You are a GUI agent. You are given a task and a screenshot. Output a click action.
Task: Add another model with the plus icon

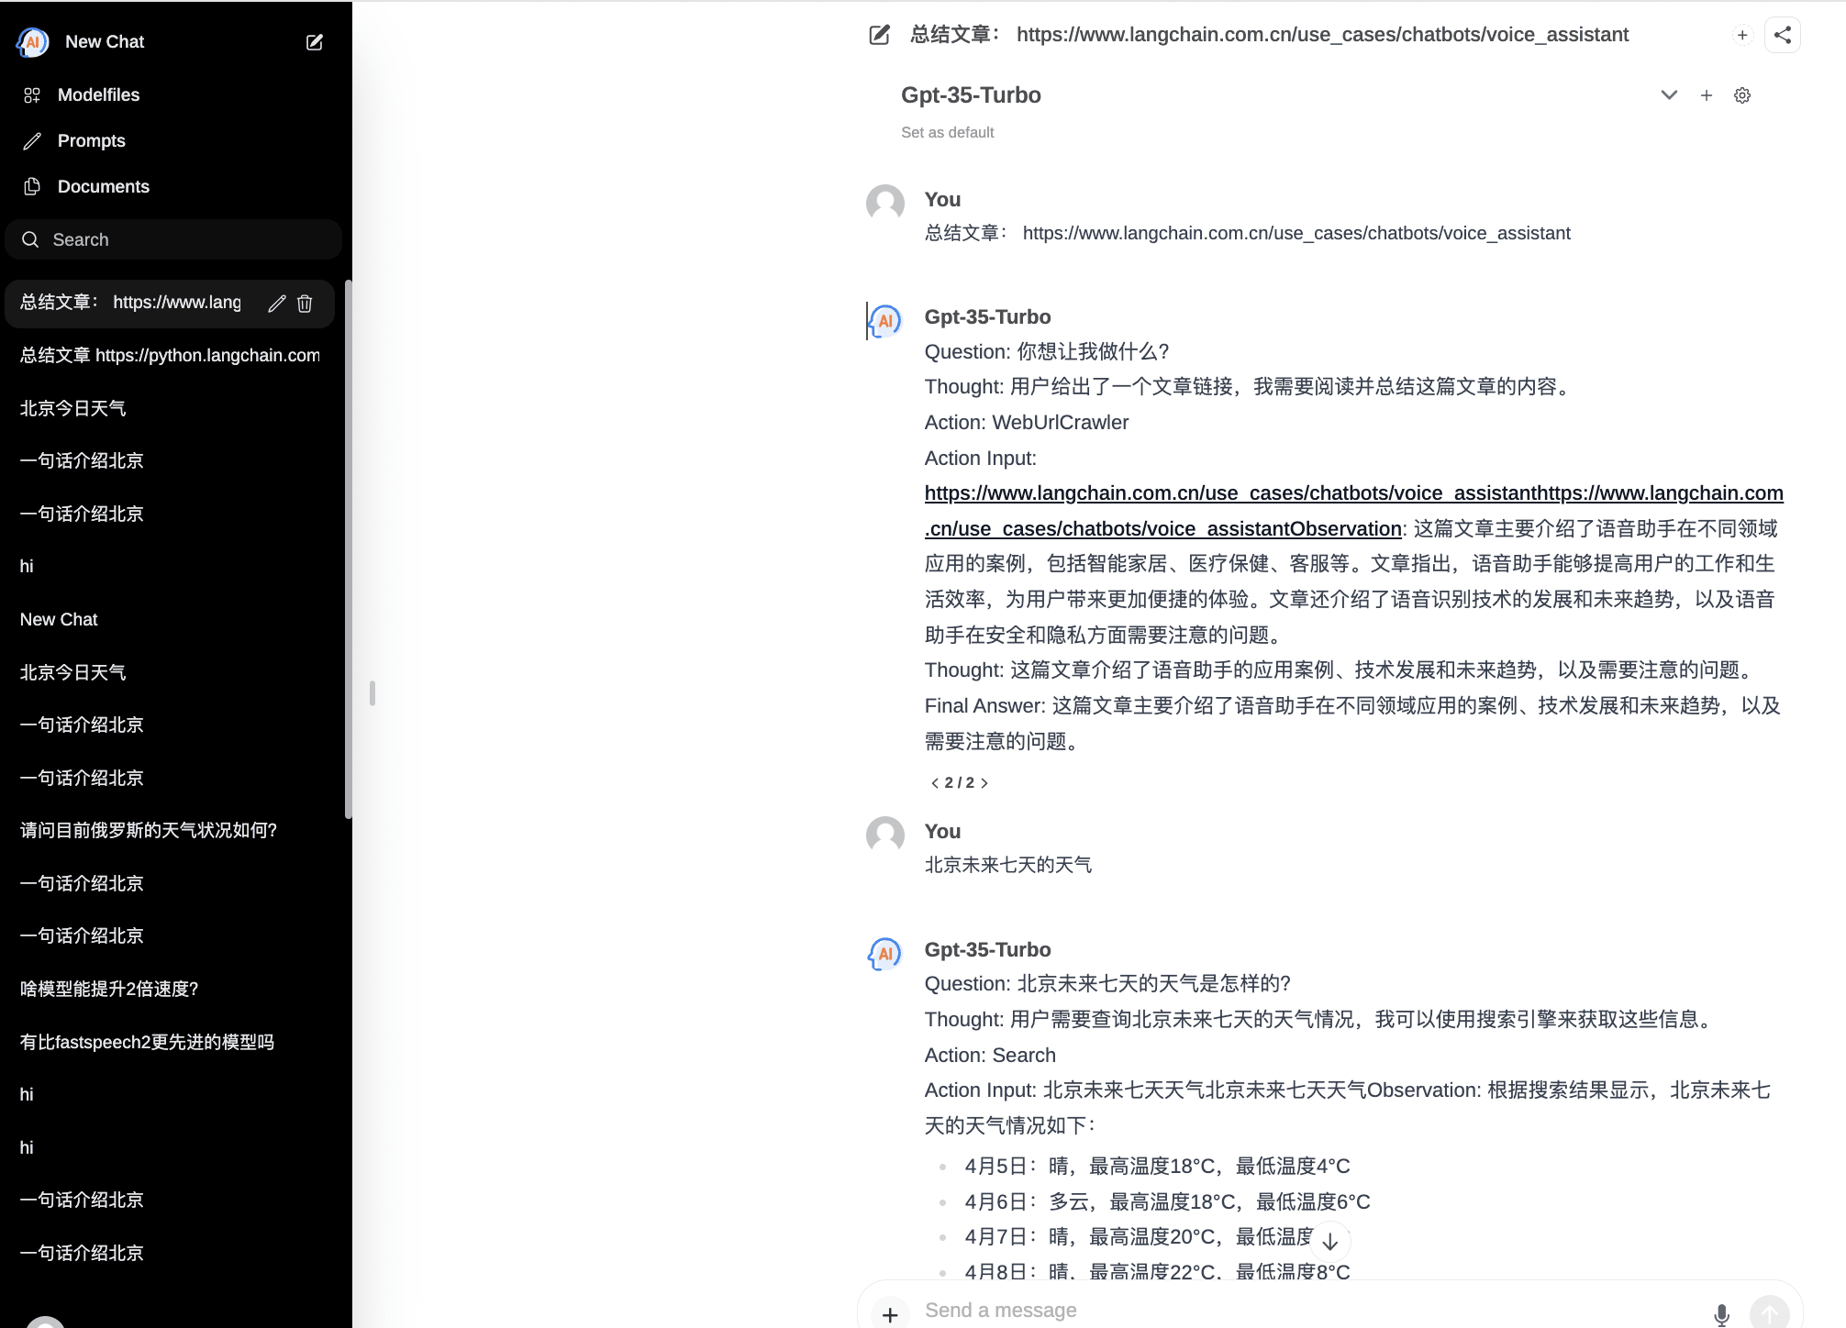pos(1706,95)
